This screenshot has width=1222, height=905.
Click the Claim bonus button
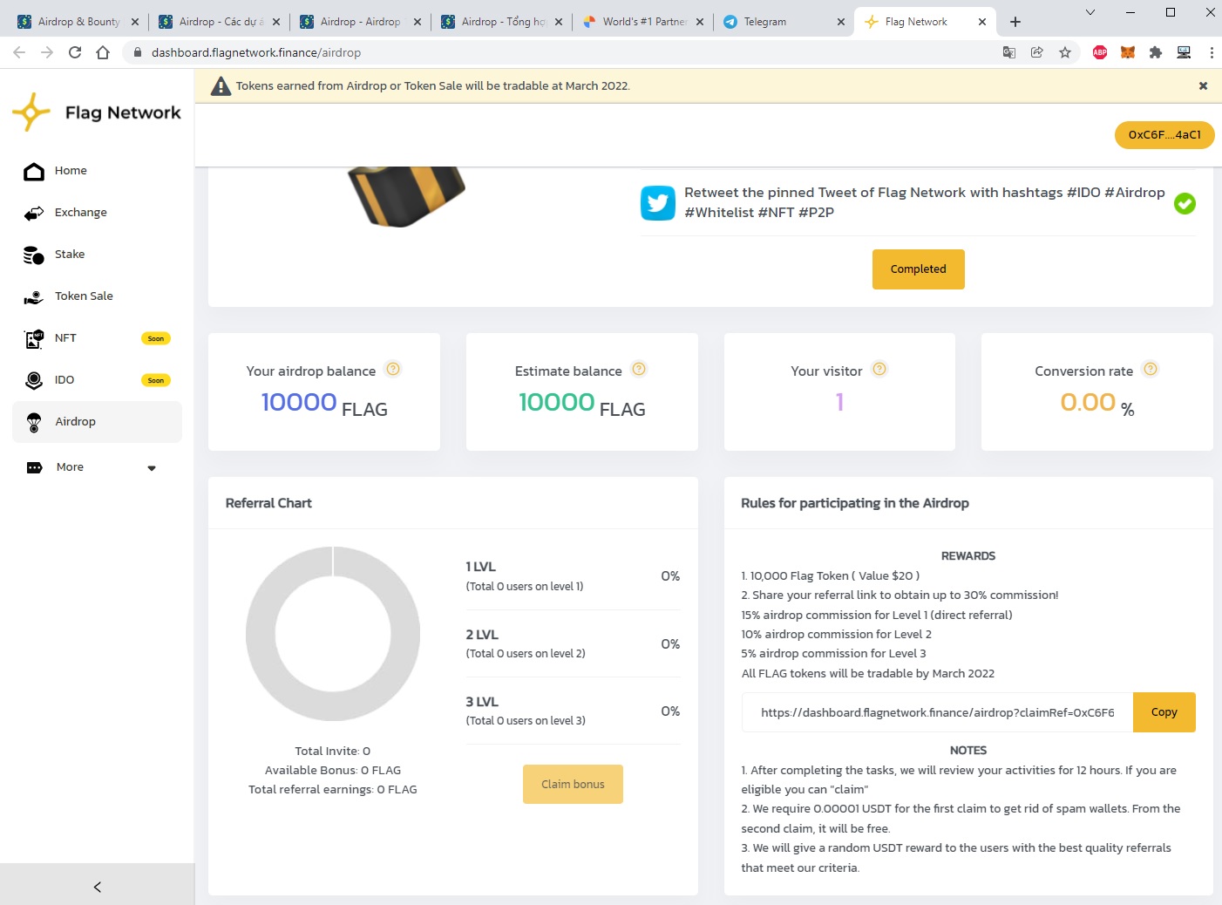click(573, 784)
